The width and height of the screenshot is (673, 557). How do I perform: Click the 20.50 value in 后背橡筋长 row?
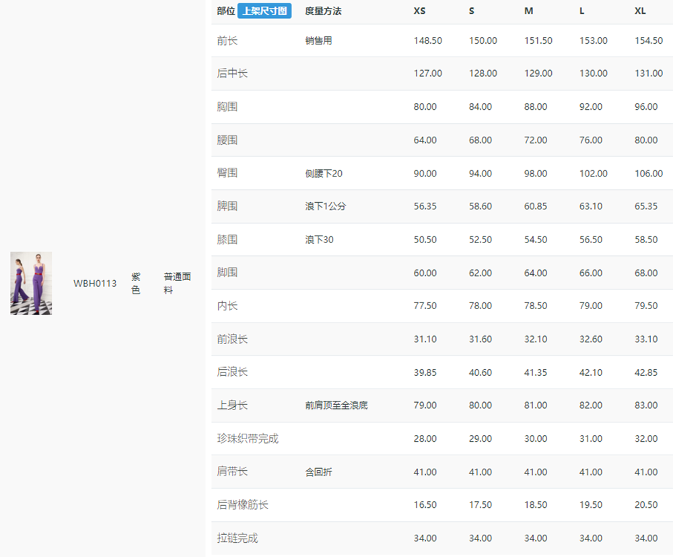tap(646, 504)
